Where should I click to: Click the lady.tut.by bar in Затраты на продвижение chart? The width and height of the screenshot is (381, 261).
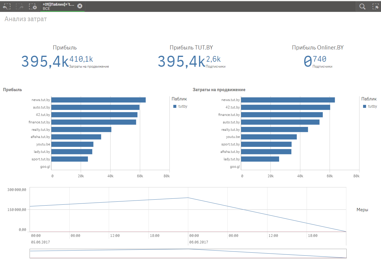point(260,159)
